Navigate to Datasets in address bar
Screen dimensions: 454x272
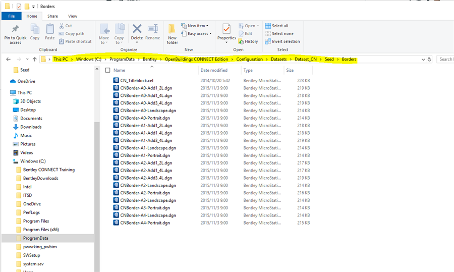(x=278, y=60)
